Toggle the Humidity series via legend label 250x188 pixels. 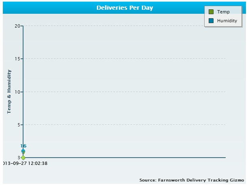[227, 21]
